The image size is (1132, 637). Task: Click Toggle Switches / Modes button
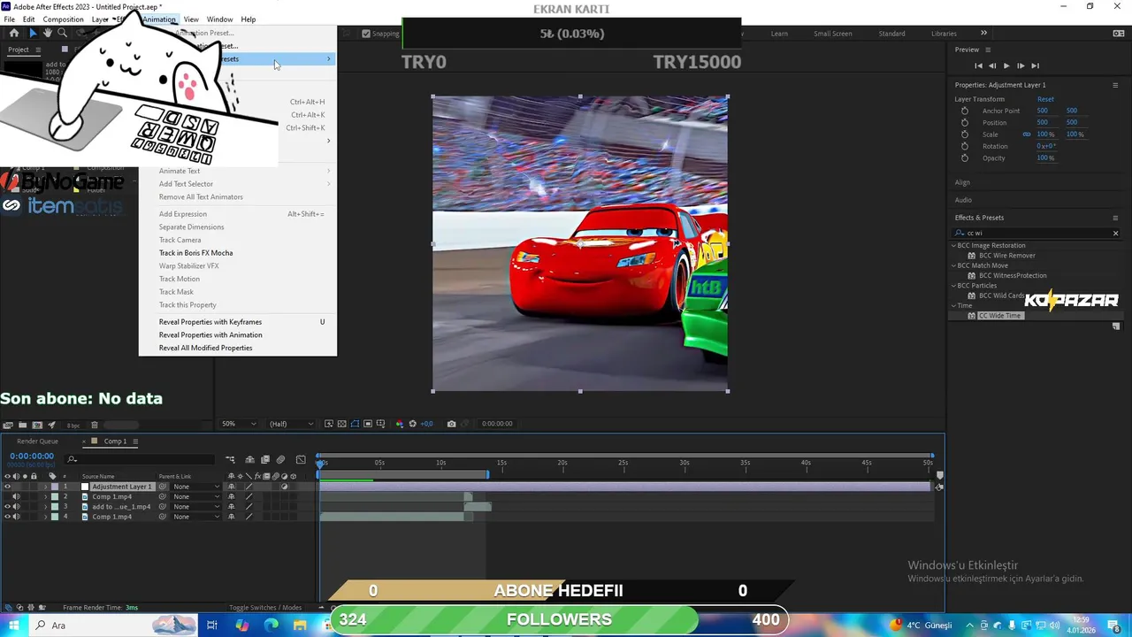265,608
